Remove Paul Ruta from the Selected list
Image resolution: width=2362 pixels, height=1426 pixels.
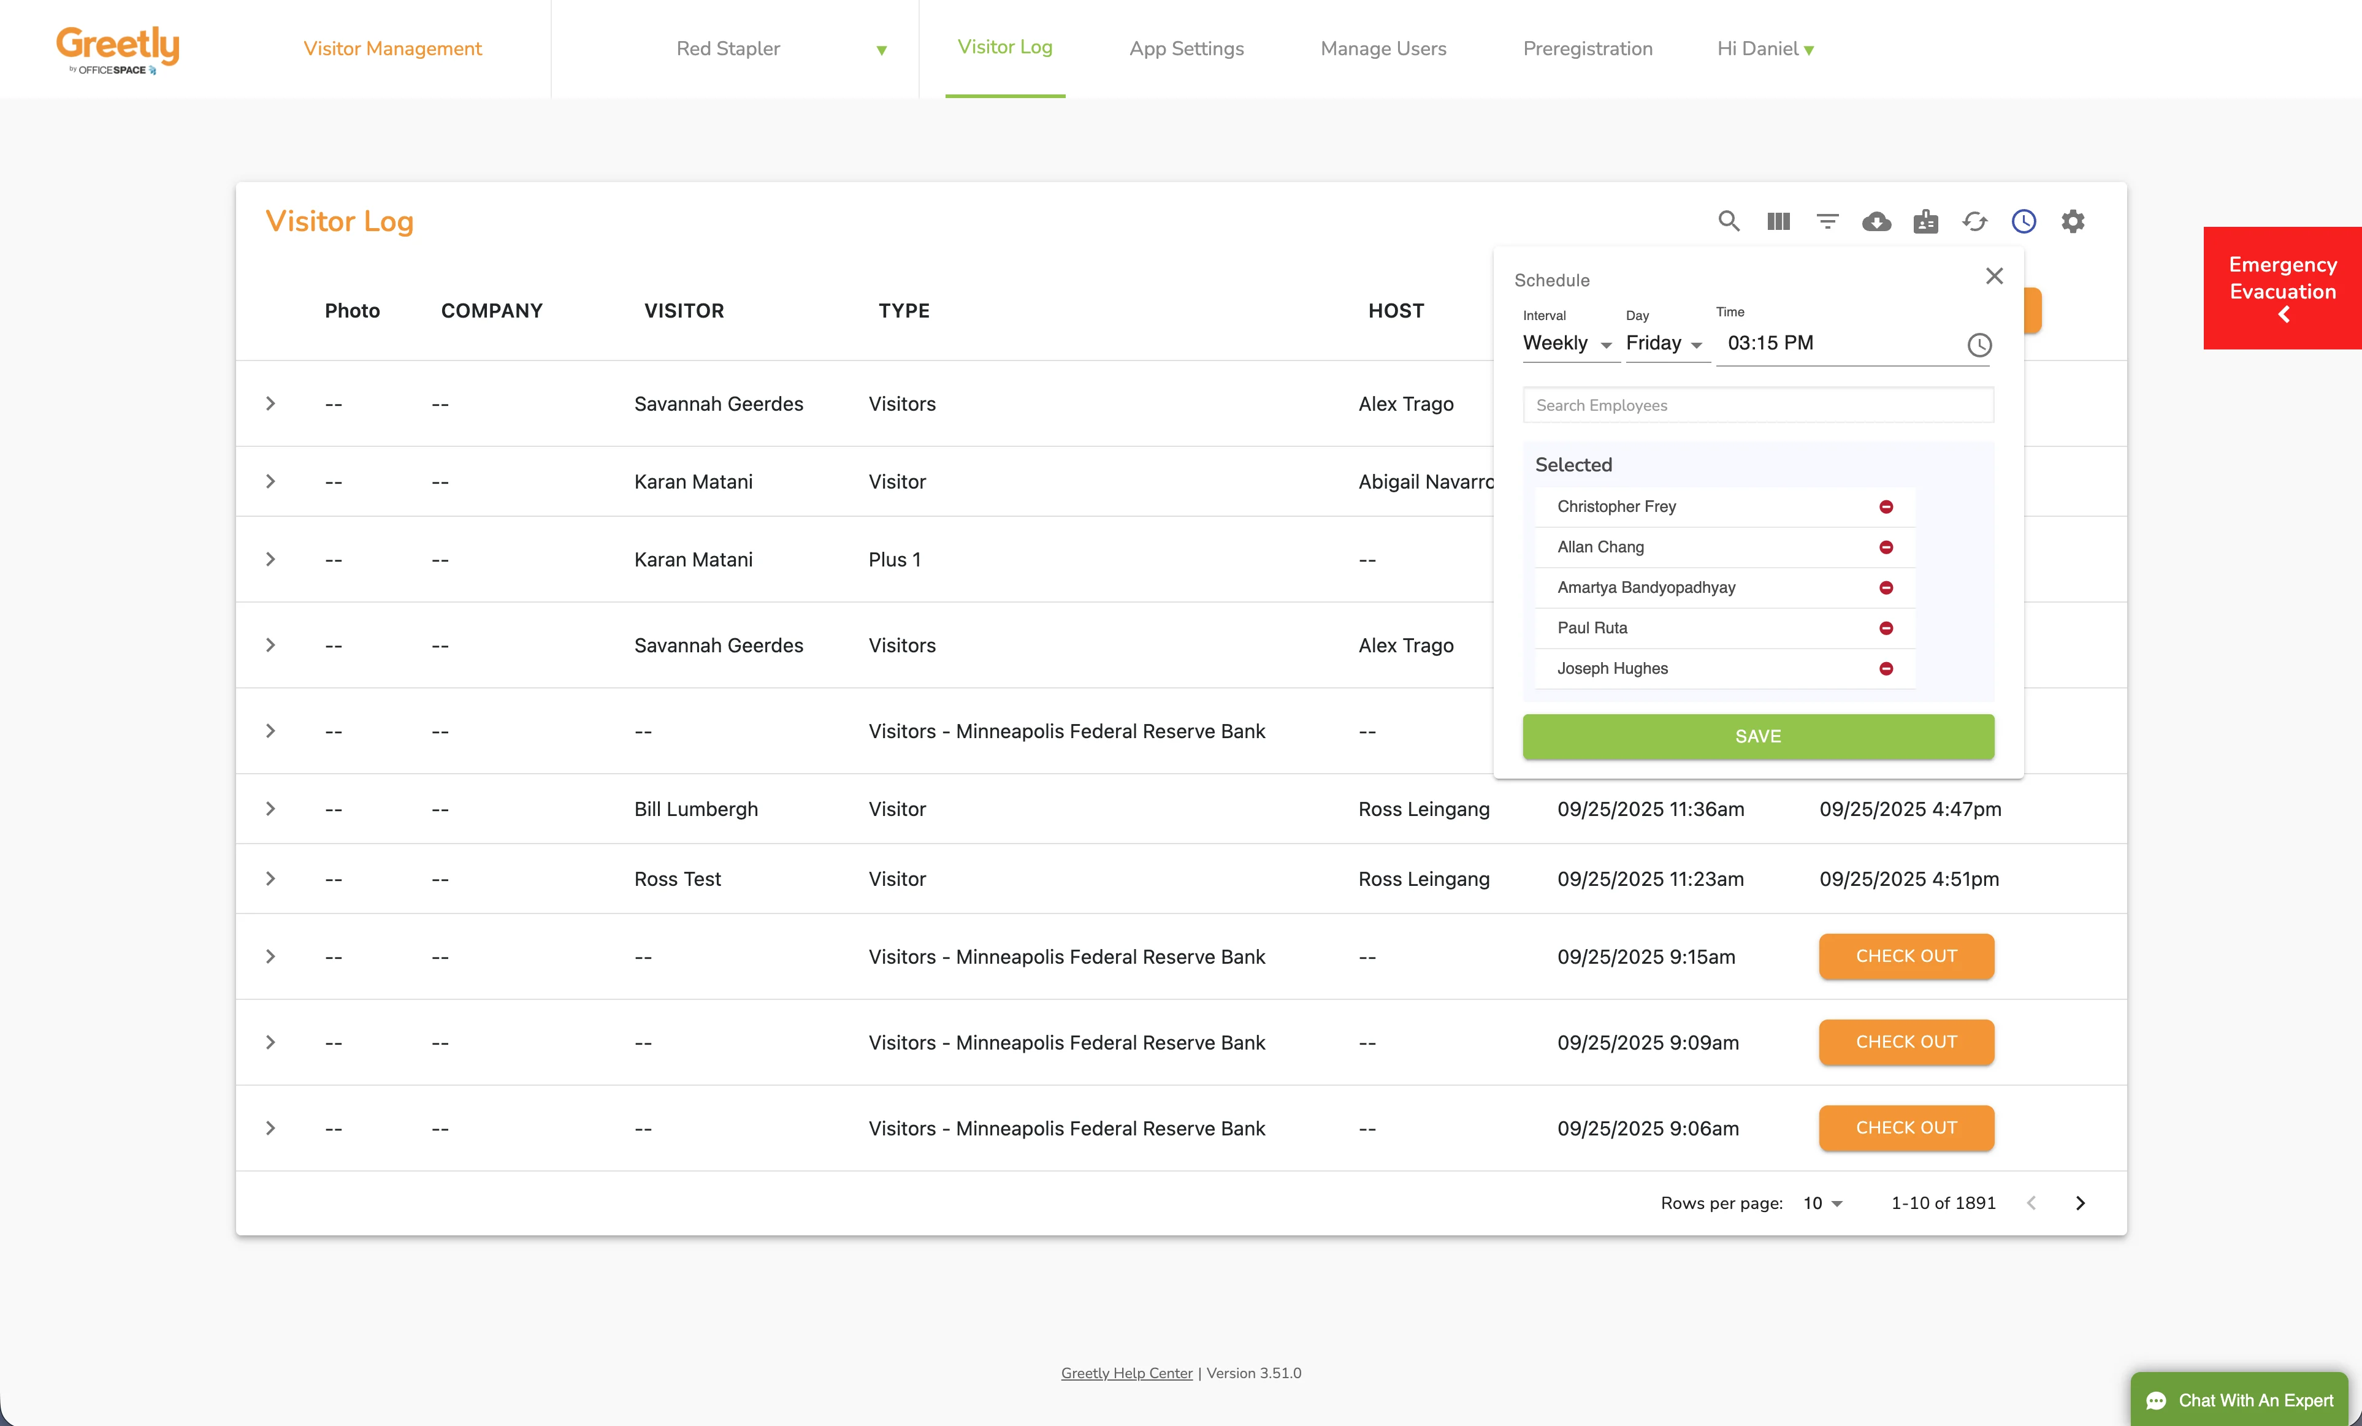click(1886, 628)
